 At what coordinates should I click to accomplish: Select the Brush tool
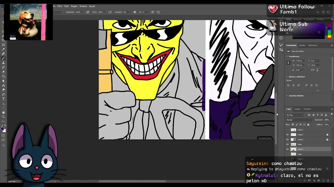click(x=3, y=58)
